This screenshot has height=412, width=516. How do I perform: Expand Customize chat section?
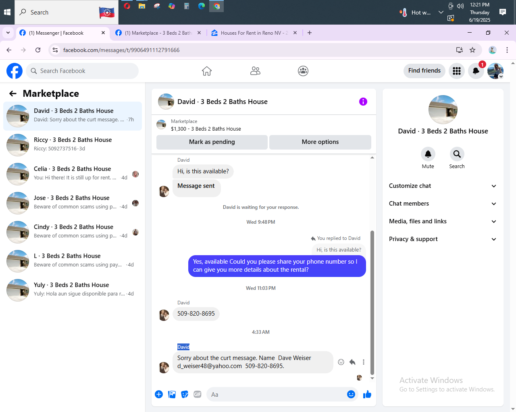[443, 186]
